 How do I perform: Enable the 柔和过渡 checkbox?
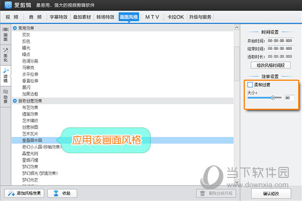click(250, 85)
